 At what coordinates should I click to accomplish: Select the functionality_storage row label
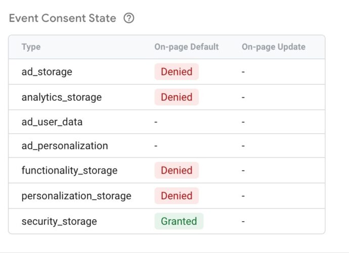point(69,171)
